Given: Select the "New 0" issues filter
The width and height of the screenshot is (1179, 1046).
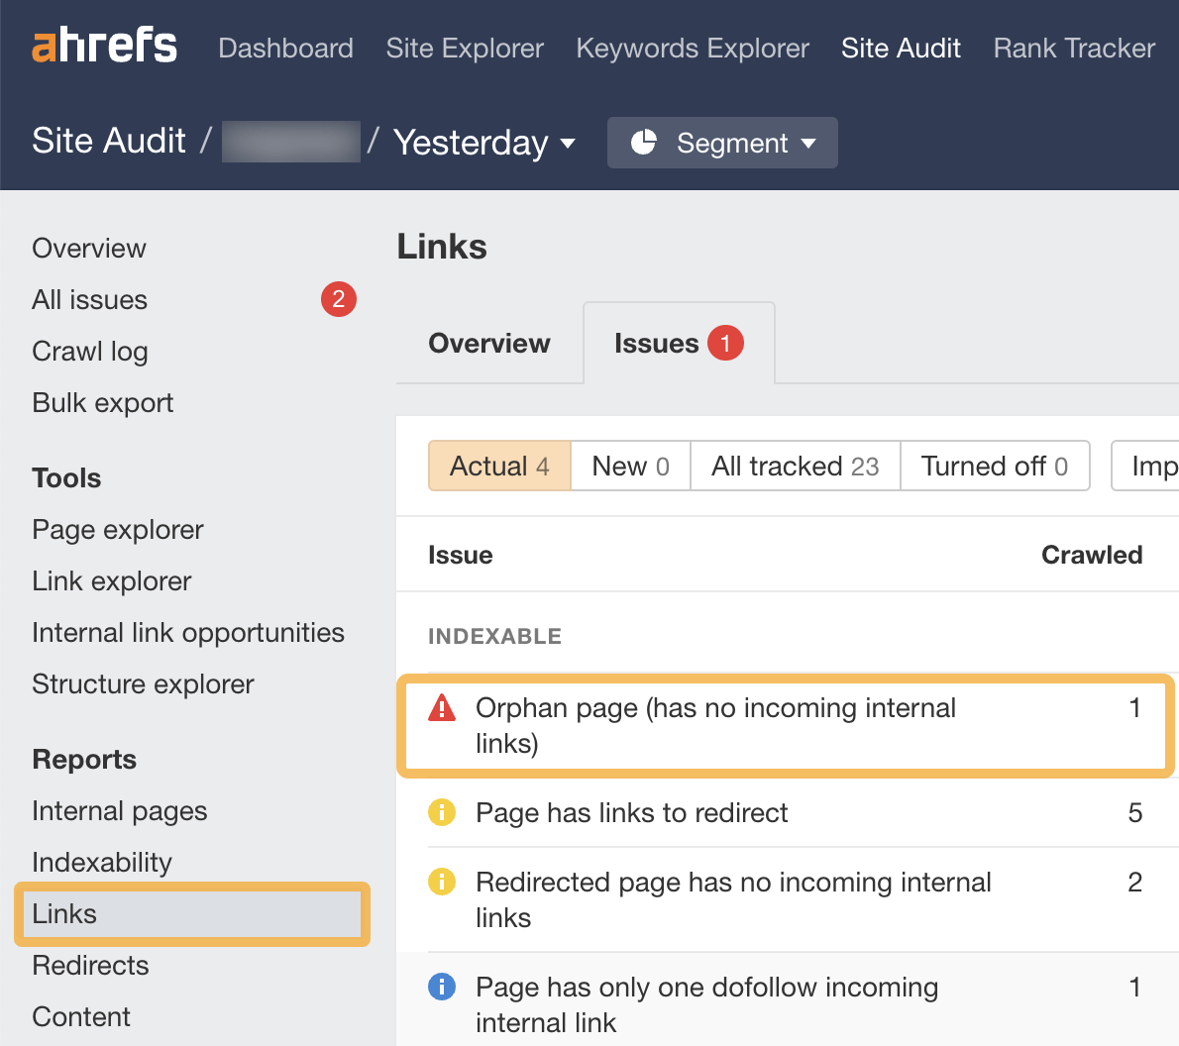Looking at the screenshot, I should point(630,466).
